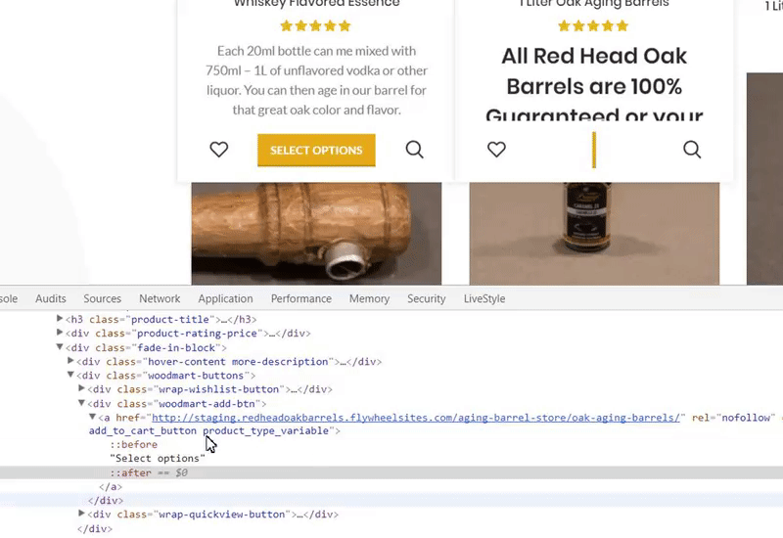Image resolution: width=783 pixels, height=538 pixels.
Task: Open the LiveStyle tab
Action: (484, 298)
